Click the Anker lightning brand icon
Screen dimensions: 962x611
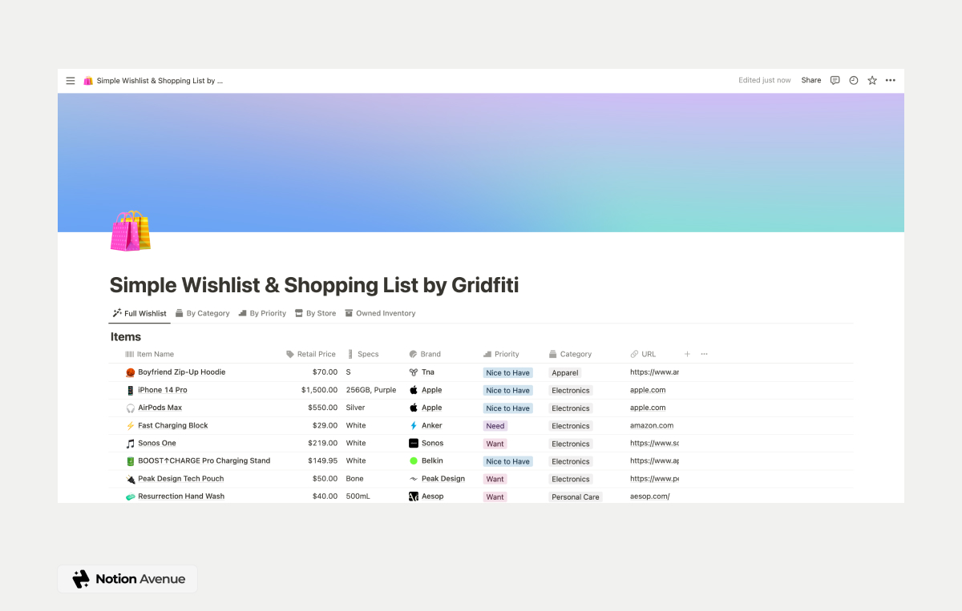pos(414,425)
